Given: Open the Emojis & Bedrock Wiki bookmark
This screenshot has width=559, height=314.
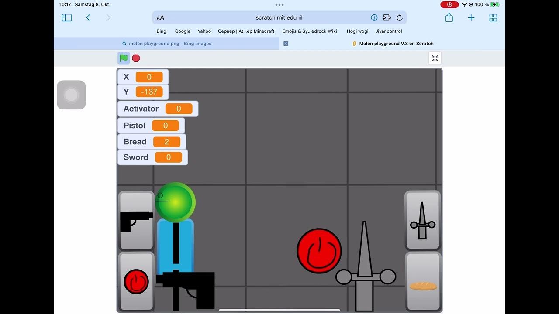Looking at the screenshot, I should (x=310, y=31).
